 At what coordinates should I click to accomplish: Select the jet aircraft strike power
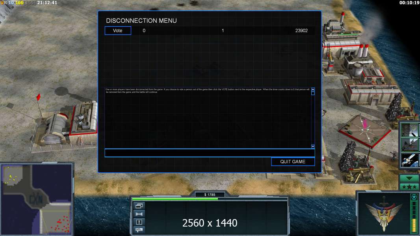pos(410,145)
